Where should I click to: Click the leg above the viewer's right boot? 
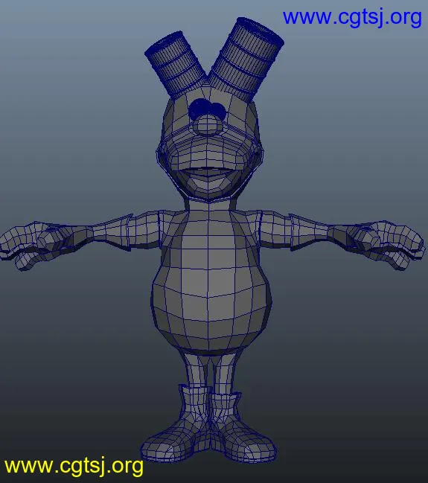226,371
